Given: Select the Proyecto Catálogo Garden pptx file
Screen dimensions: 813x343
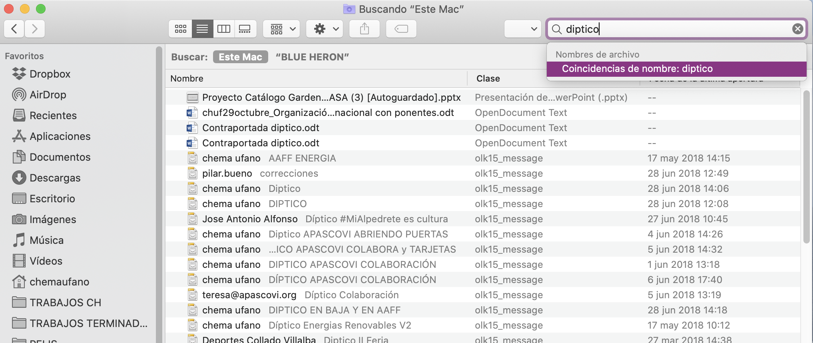Looking at the screenshot, I should pos(483,98).
